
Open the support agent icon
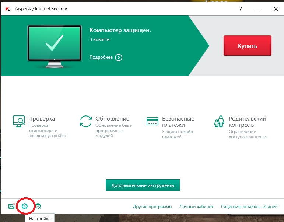coord(38,206)
